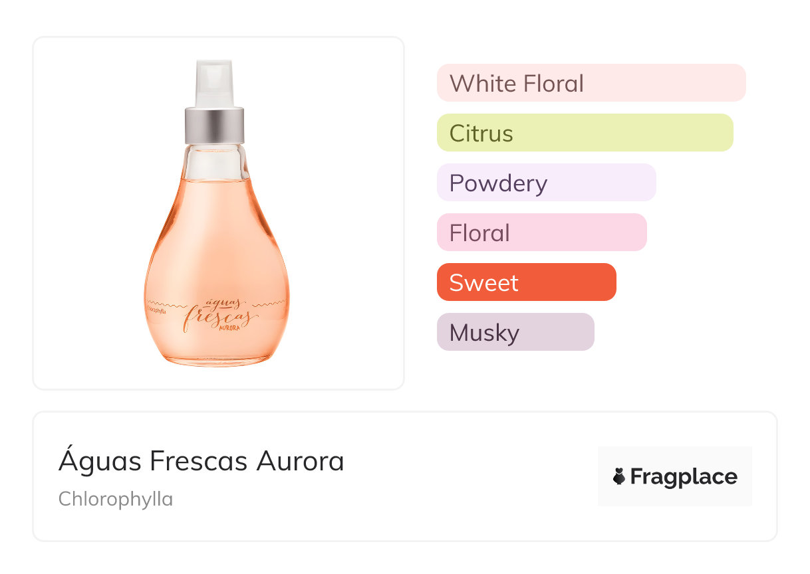
Task: Choose the Powdery accord bar
Action: pyautogui.click(x=546, y=183)
